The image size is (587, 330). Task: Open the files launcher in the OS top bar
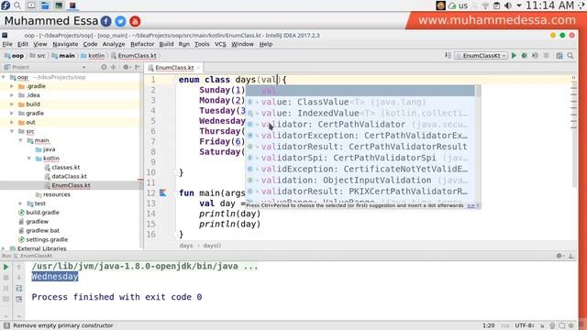[45, 5]
